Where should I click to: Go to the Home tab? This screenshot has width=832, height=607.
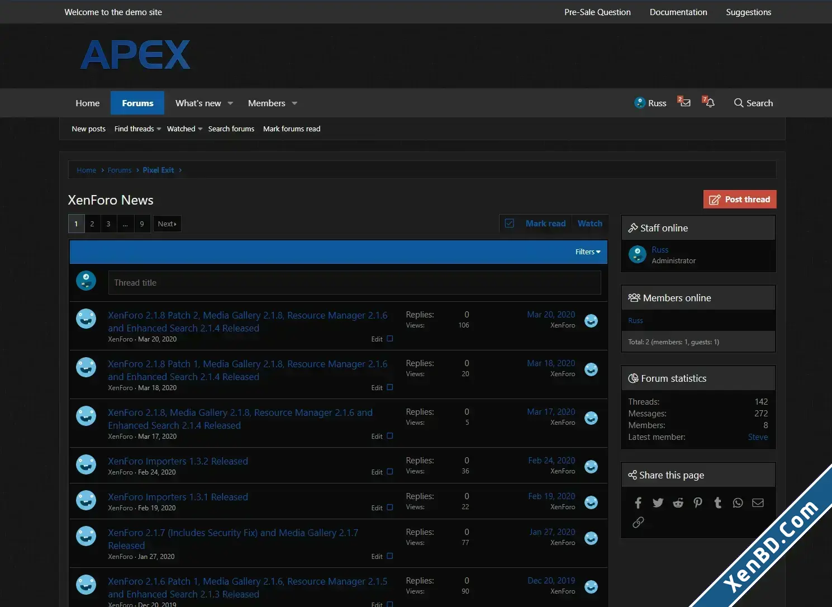point(88,103)
